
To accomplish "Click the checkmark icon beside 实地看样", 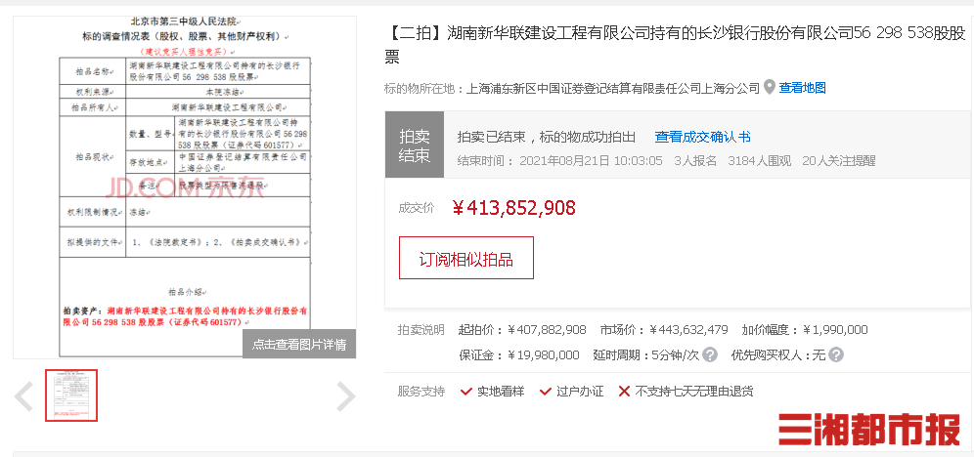I will [x=466, y=392].
